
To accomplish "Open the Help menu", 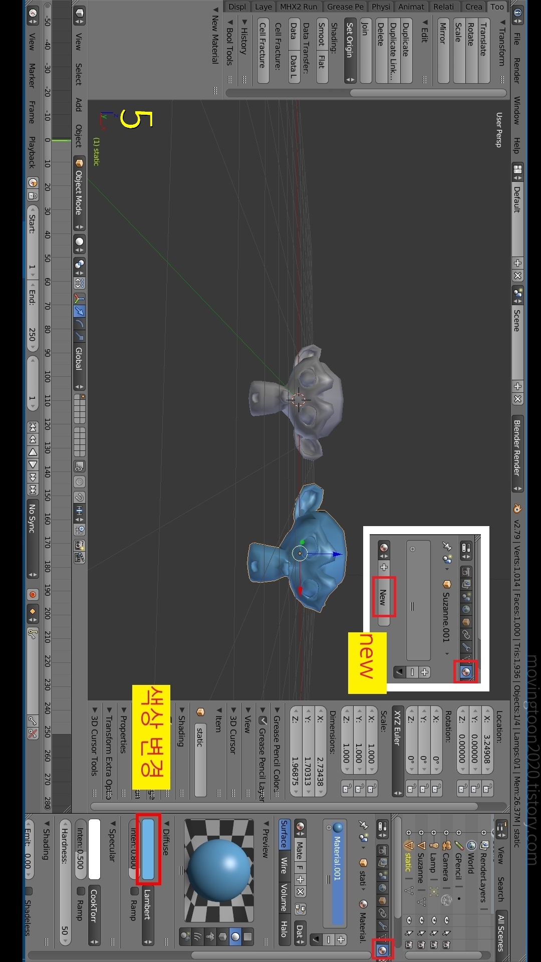I will click(517, 145).
